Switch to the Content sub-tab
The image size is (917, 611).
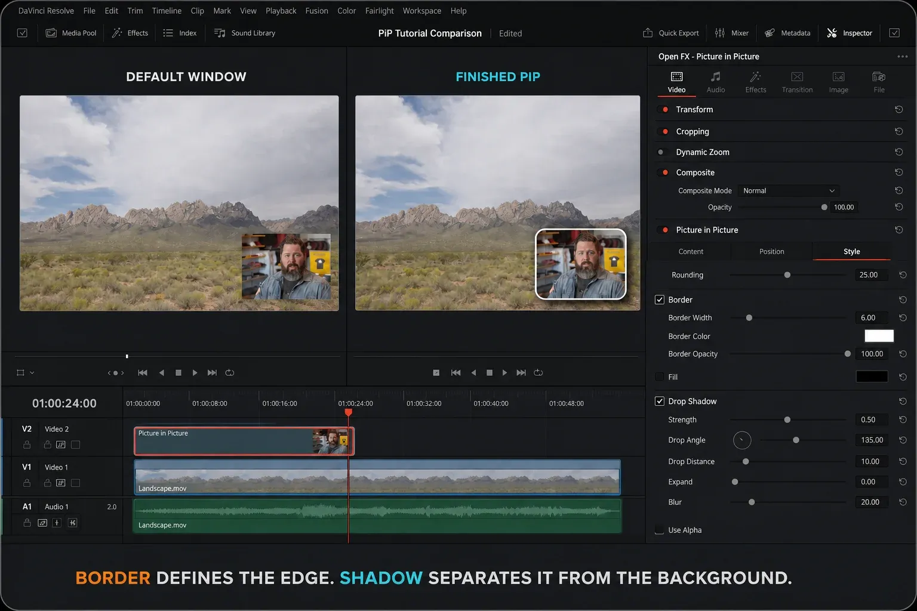691,251
